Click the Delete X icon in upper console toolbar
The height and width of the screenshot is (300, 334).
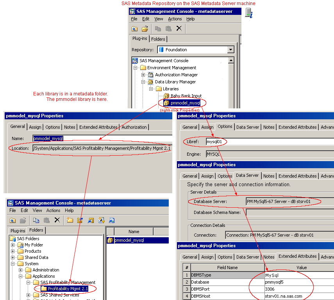pyautogui.click(x=179, y=29)
